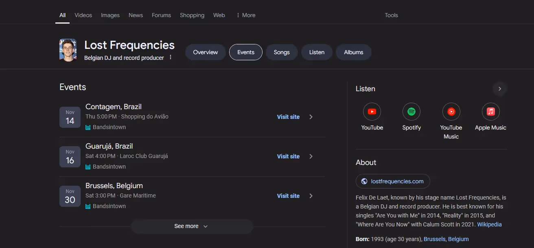Image resolution: width=534 pixels, height=248 pixels.
Task: Switch to Web search tab
Action: 219,15
